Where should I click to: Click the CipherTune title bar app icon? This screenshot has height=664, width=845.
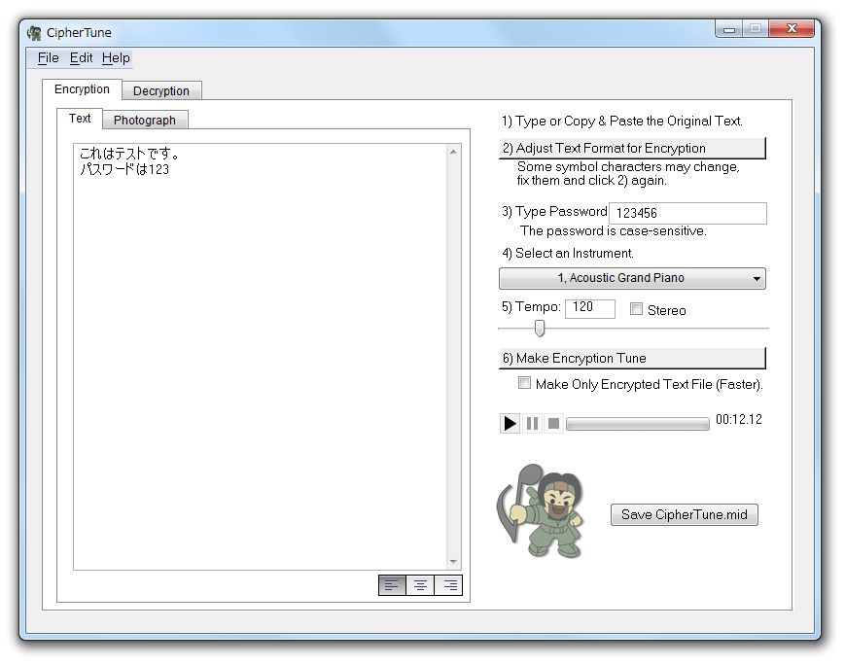point(34,33)
